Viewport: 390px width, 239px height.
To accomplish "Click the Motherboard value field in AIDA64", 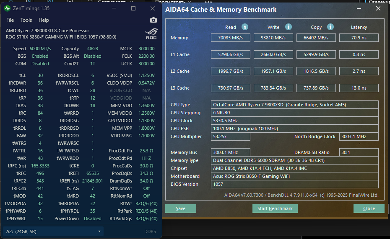I will pos(295,176).
